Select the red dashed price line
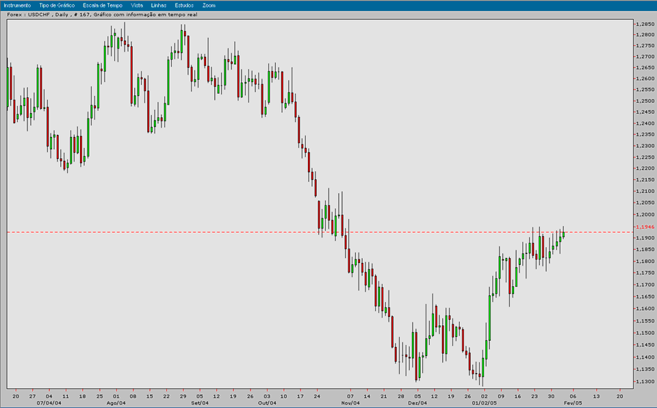Viewport: 657px width, 408px height. pyautogui.click(x=205, y=232)
